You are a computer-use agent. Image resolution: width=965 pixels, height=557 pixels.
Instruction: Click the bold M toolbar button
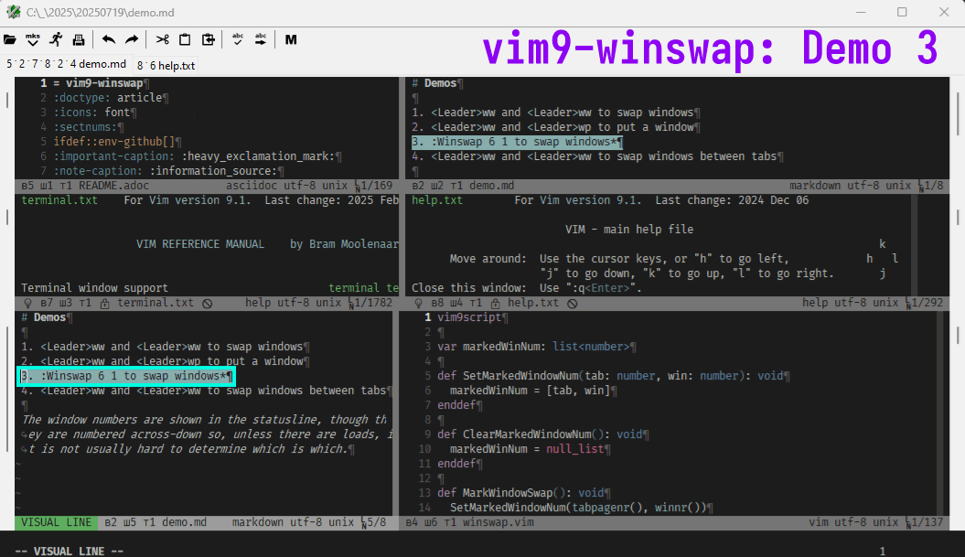tap(291, 40)
